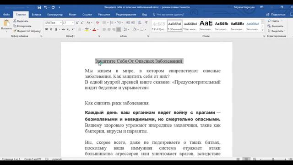
Task: Increase font size with grow font icon
Action: click(x=77, y=22)
